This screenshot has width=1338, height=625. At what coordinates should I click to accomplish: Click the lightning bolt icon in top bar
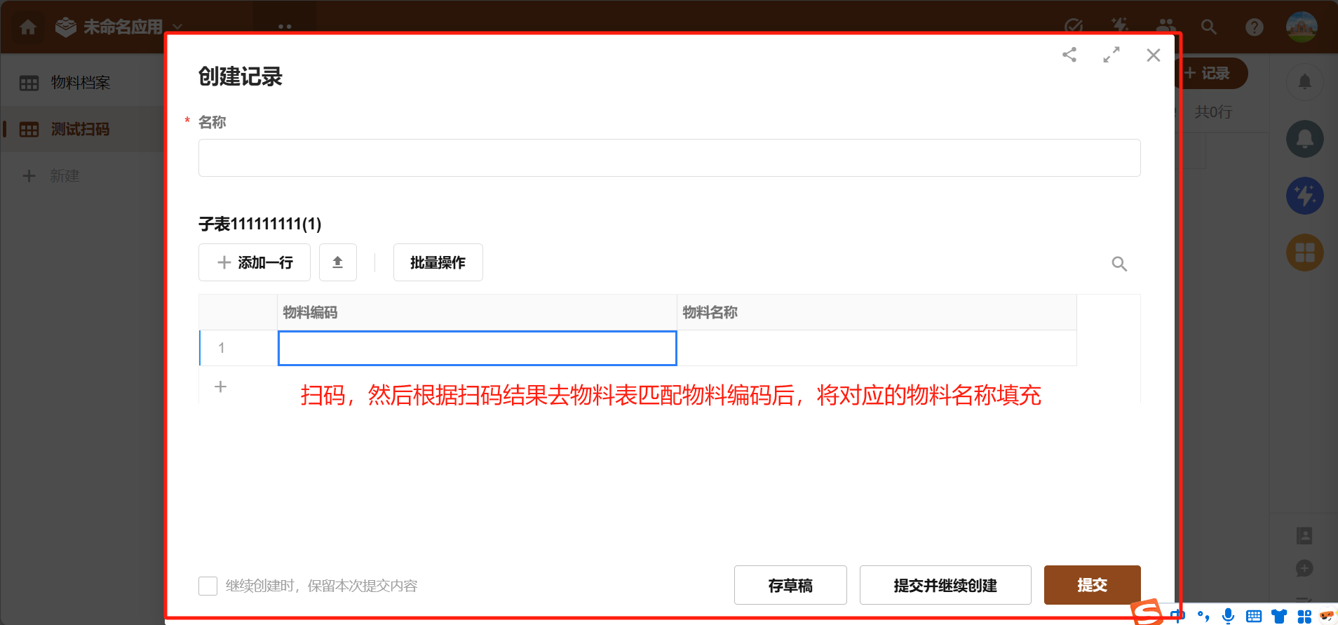pyautogui.click(x=1120, y=27)
